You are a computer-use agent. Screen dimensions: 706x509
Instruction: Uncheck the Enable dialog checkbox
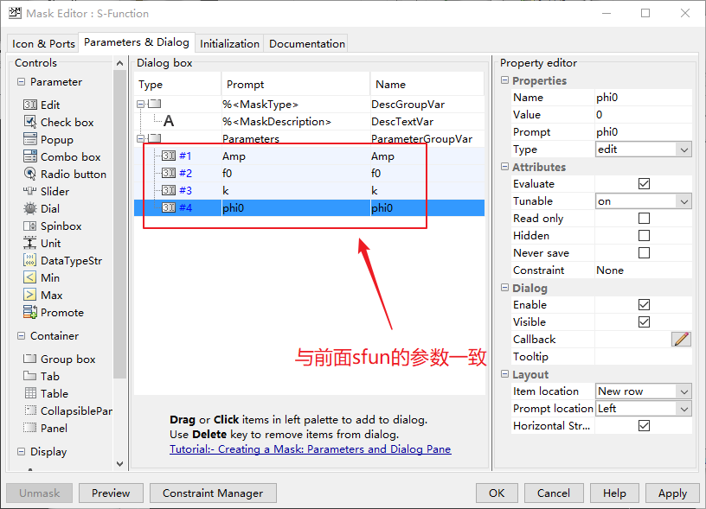click(x=645, y=305)
